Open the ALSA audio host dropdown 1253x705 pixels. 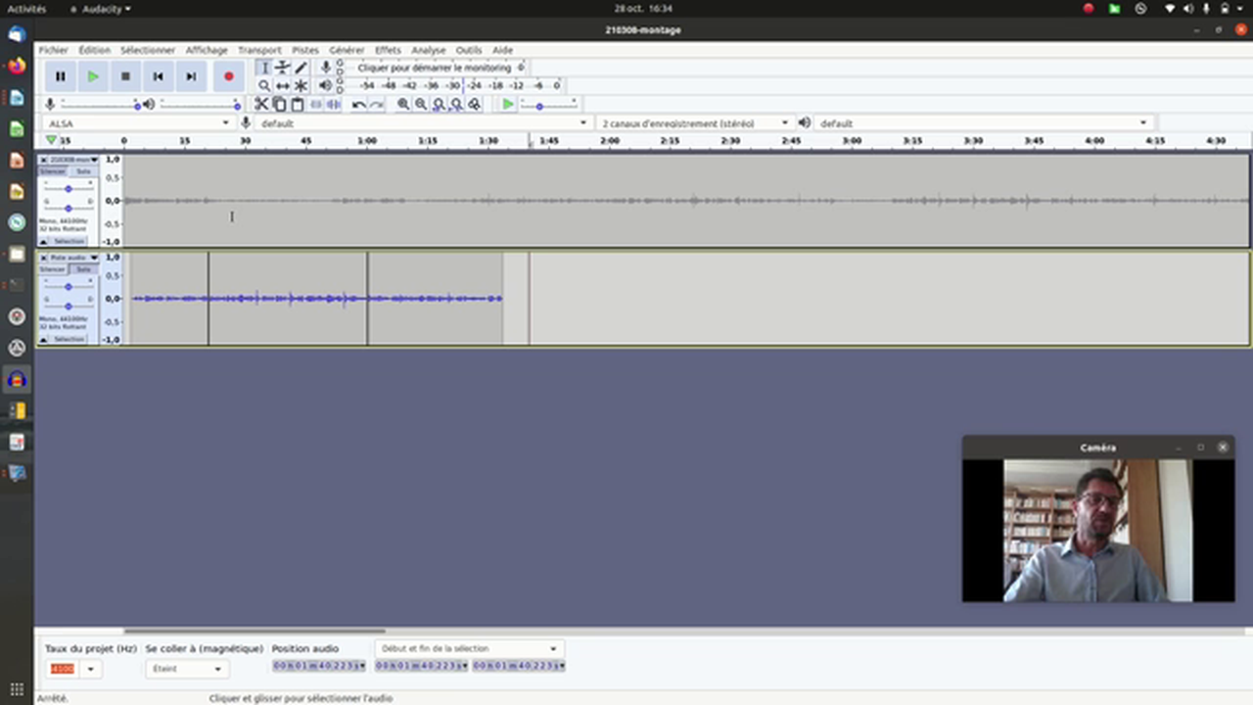tap(225, 122)
